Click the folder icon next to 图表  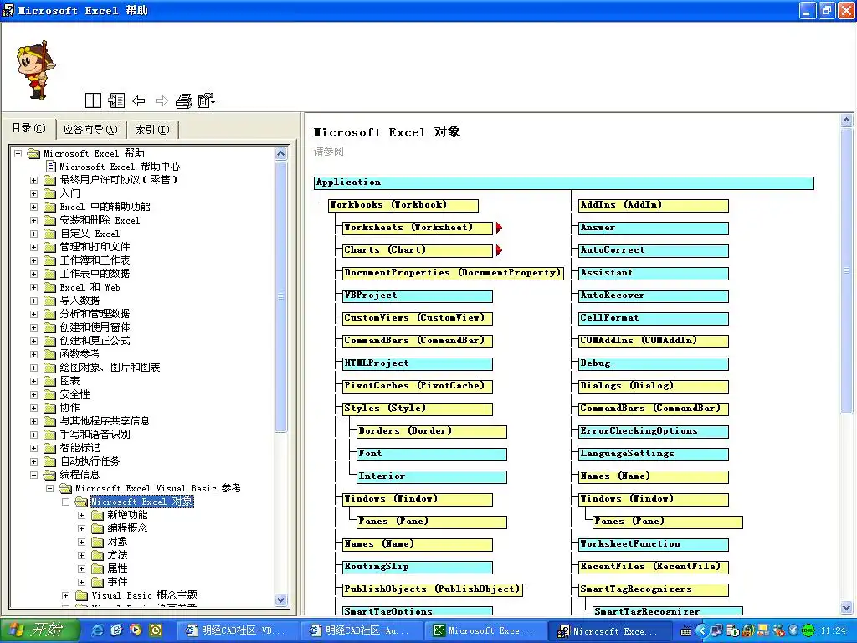49,381
